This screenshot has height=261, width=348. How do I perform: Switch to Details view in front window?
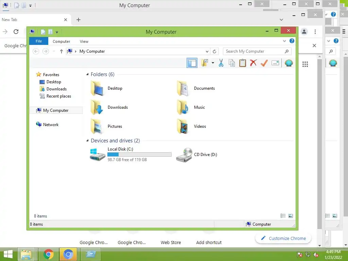pyautogui.click(x=283, y=216)
